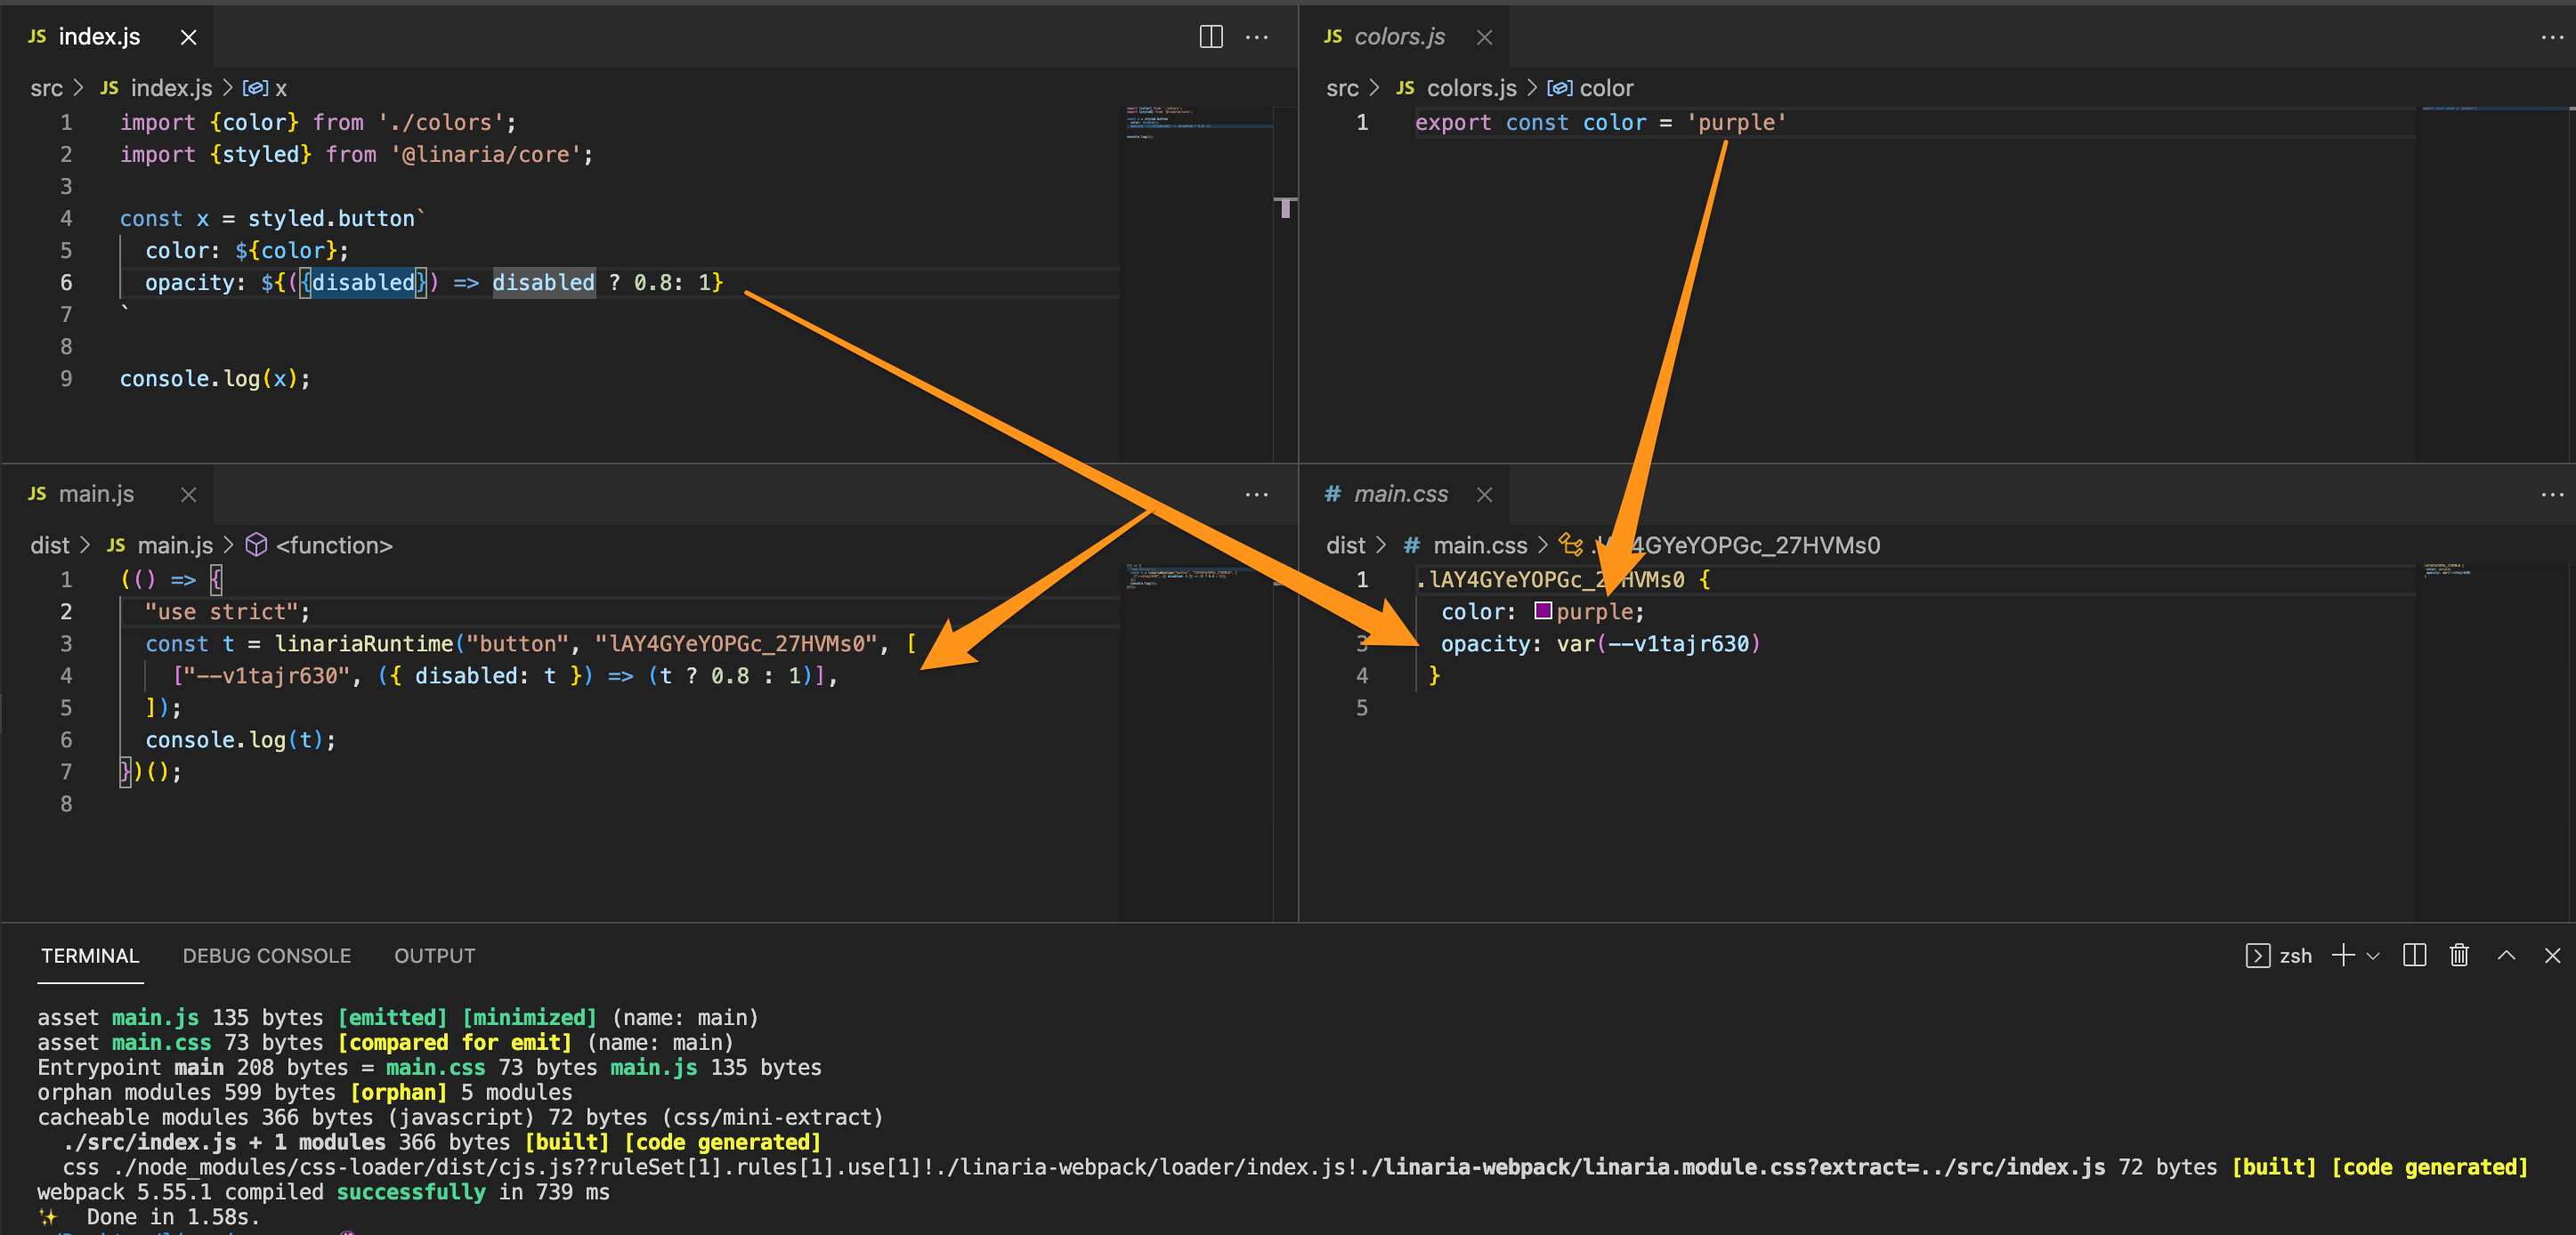Image resolution: width=2576 pixels, height=1235 pixels.
Task: Kill the terminal using the trash icon
Action: tap(2460, 955)
